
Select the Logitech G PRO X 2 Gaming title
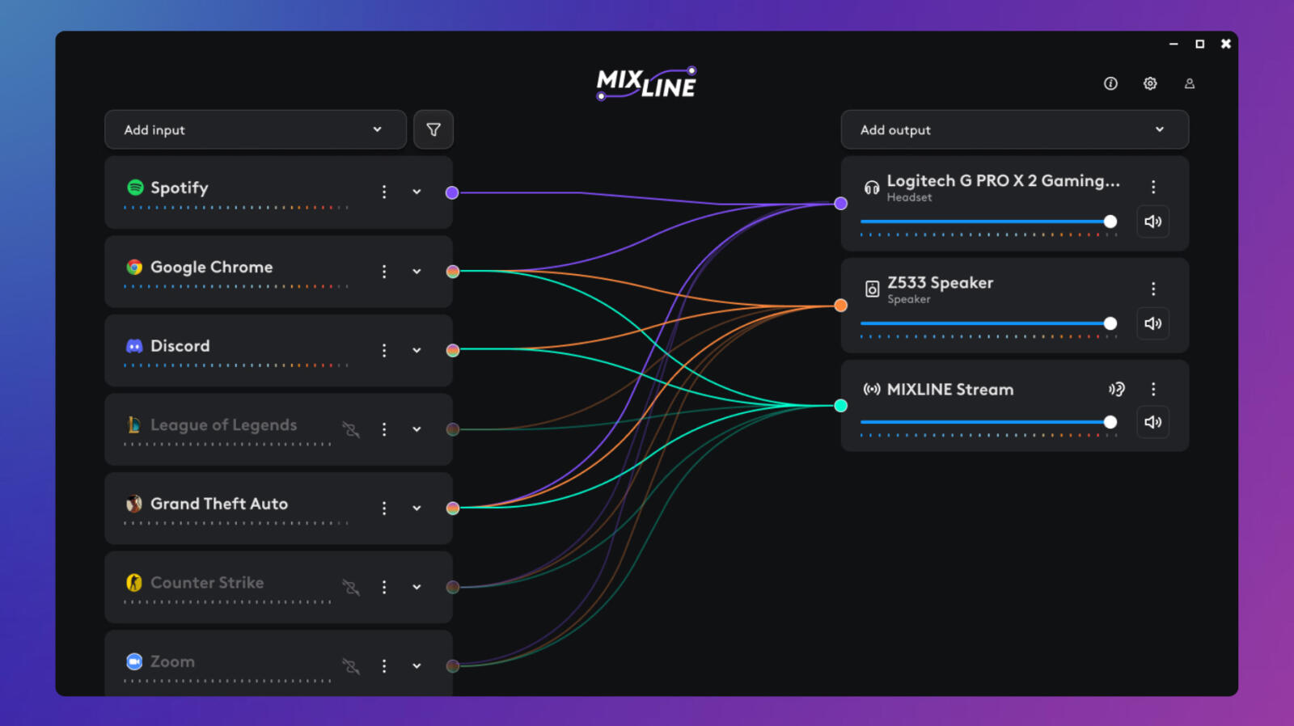[x=1004, y=181]
